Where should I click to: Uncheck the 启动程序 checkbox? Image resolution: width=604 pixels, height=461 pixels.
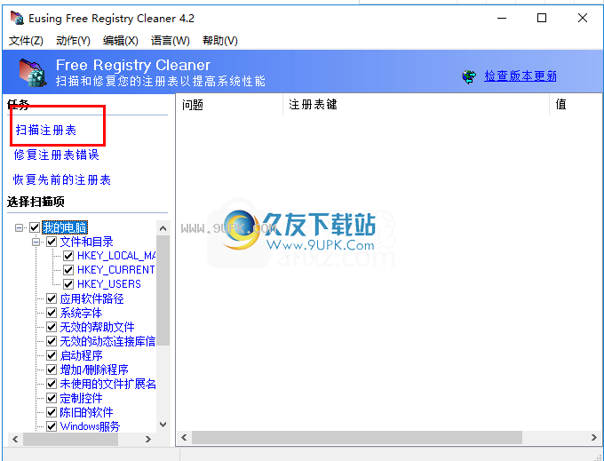coord(52,355)
